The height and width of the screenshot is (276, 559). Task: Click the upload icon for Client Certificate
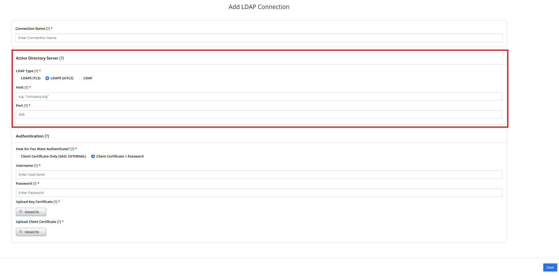pyautogui.click(x=21, y=232)
